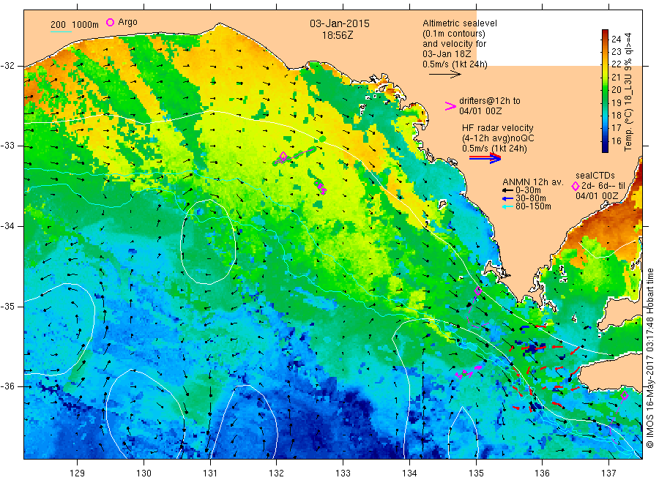
Task: Click the longitude label '133'
Action: pyautogui.click(x=343, y=473)
